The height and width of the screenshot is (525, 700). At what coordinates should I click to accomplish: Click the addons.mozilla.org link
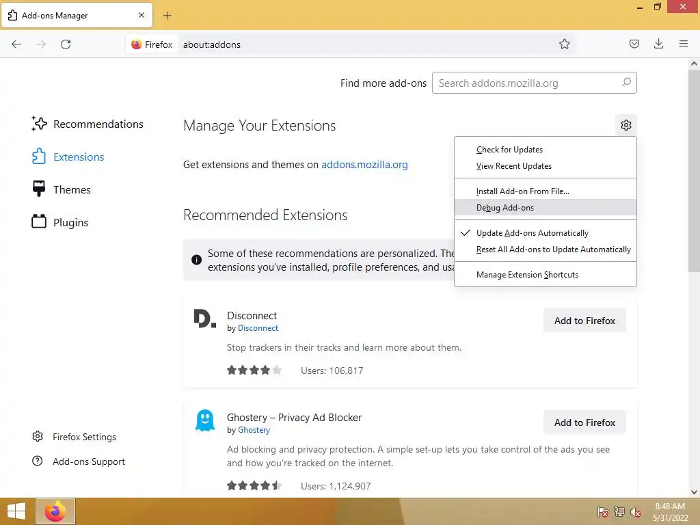point(364,165)
